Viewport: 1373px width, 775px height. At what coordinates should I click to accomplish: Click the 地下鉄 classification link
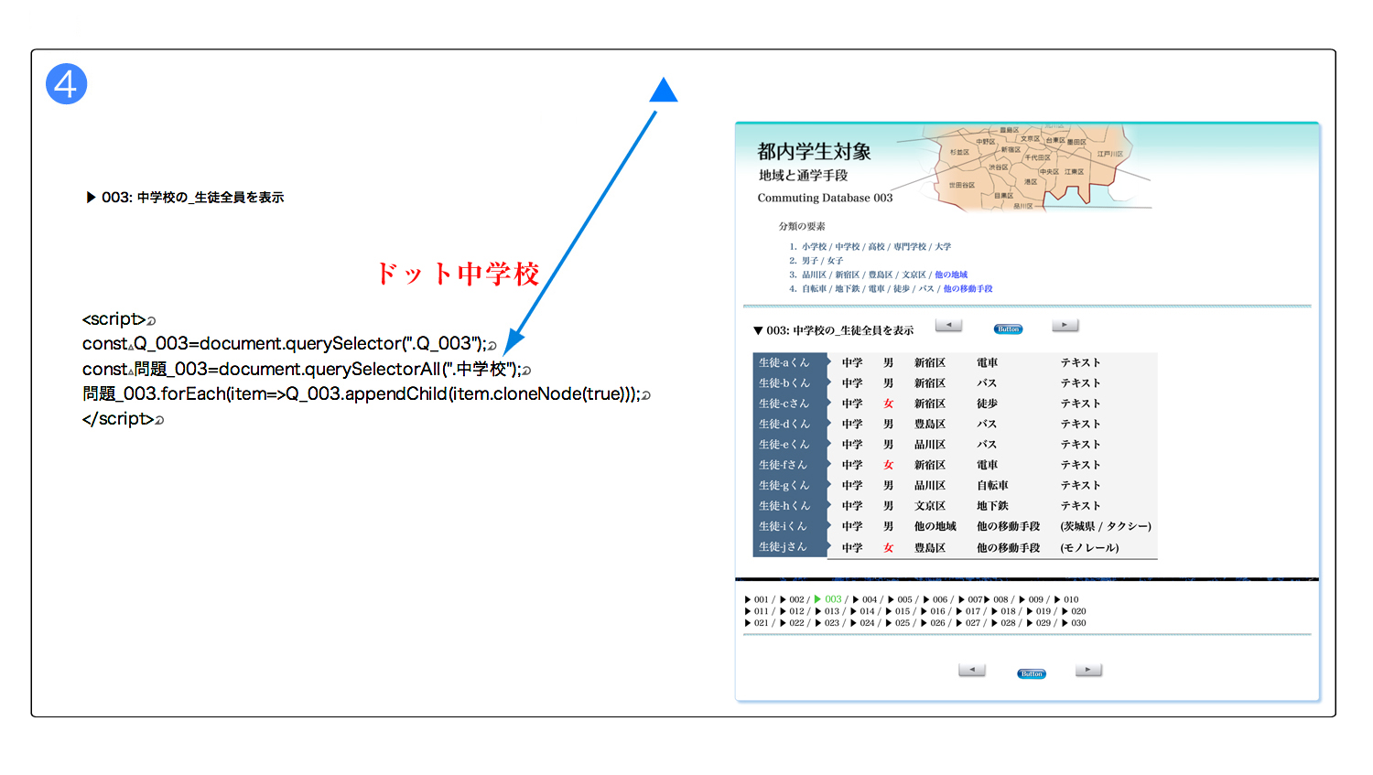coord(847,289)
